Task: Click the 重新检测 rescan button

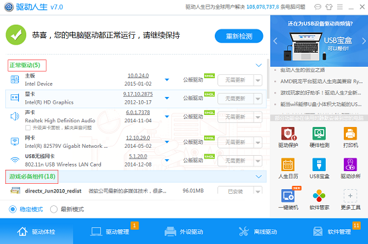Action: (x=239, y=36)
